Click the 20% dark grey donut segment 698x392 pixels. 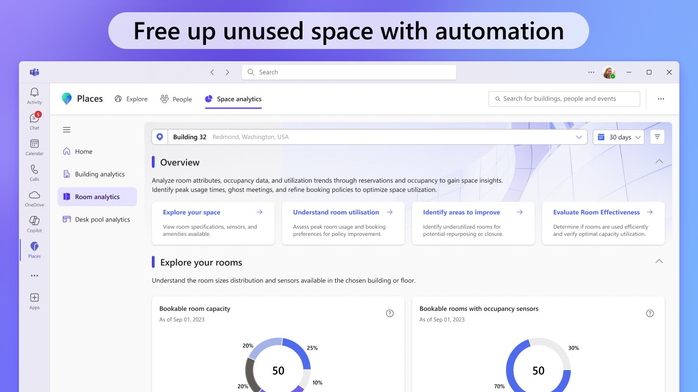point(250,374)
